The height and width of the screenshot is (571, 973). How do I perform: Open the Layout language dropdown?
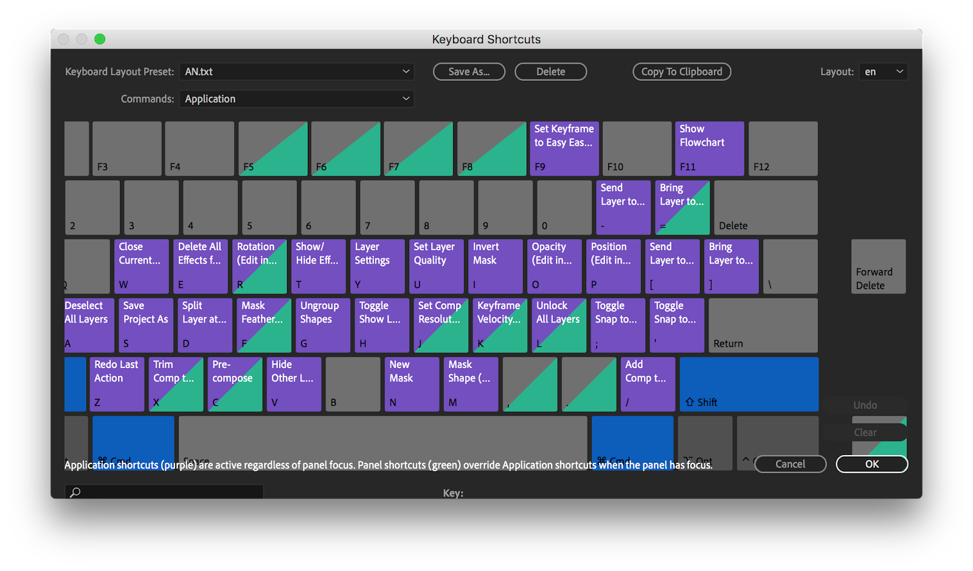pyautogui.click(x=883, y=72)
